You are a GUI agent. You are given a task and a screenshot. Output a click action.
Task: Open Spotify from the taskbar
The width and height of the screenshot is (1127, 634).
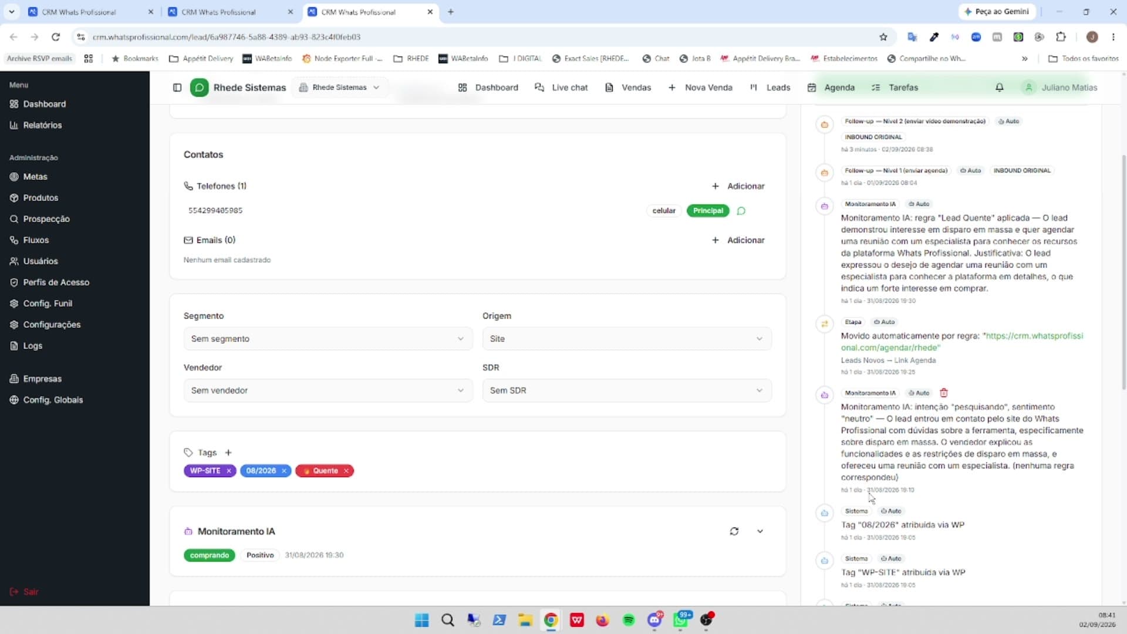click(x=629, y=620)
